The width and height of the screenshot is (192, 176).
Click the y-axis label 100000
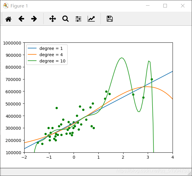click(13, 153)
